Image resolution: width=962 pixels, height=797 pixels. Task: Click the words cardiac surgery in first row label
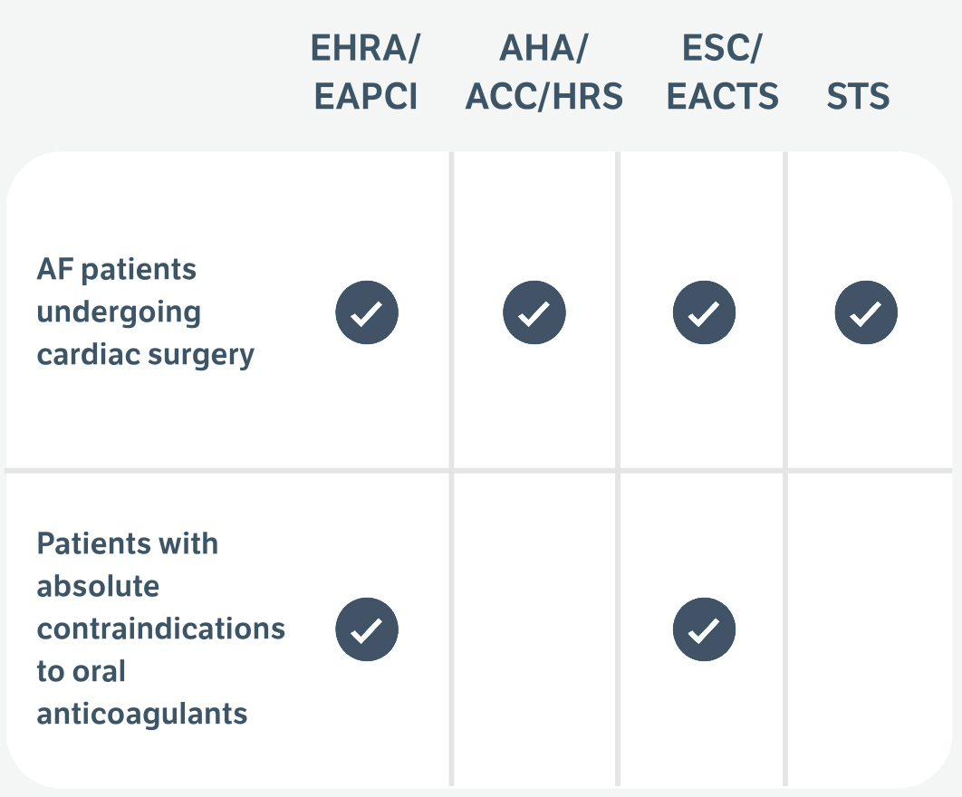[x=146, y=355]
